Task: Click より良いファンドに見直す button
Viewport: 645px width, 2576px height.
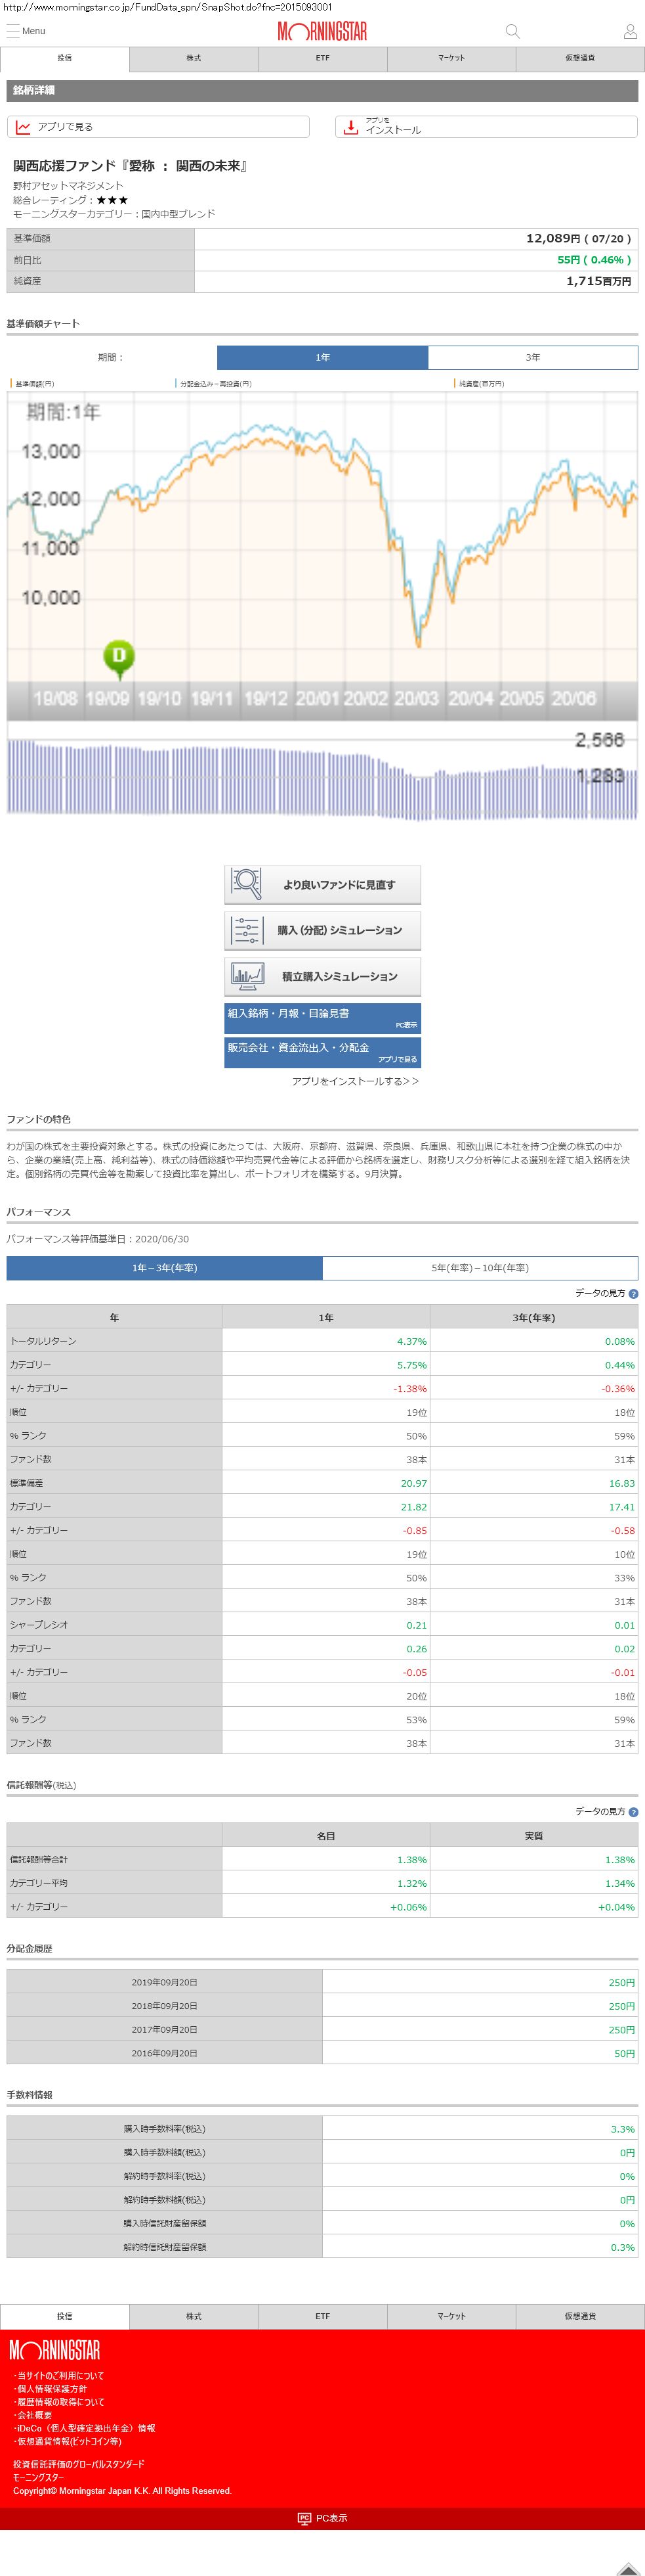Action: point(323,884)
